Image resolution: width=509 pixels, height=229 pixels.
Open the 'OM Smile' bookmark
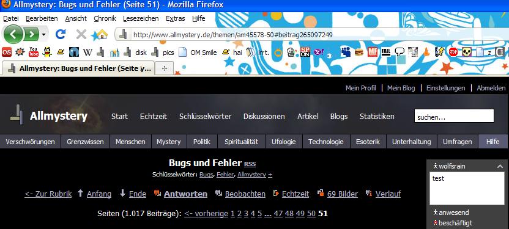198,52
